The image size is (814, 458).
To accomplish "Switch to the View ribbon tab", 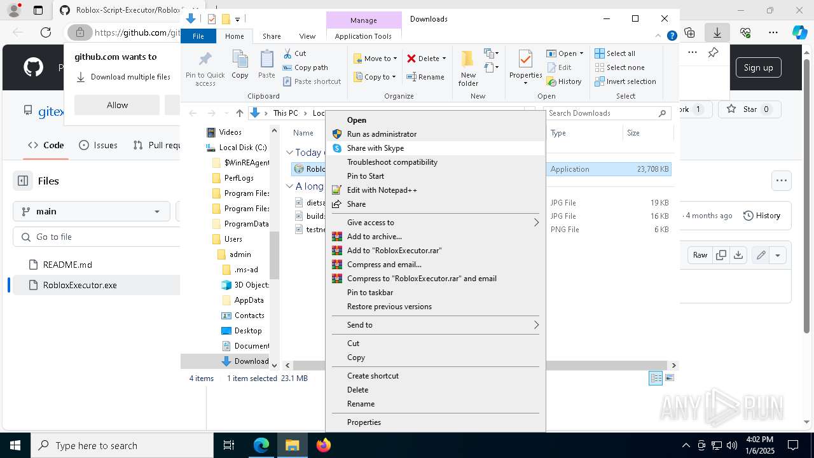I will tap(307, 36).
